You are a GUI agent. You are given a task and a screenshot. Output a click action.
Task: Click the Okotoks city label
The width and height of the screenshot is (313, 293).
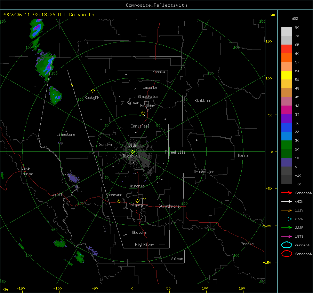click(139, 232)
